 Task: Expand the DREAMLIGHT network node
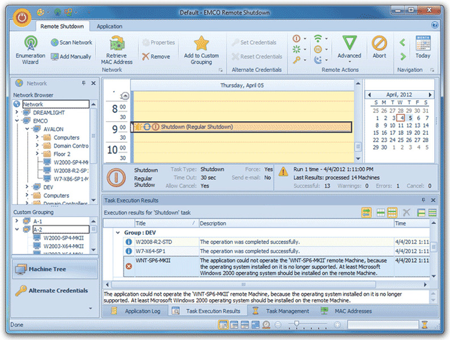pyautogui.click(x=16, y=112)
